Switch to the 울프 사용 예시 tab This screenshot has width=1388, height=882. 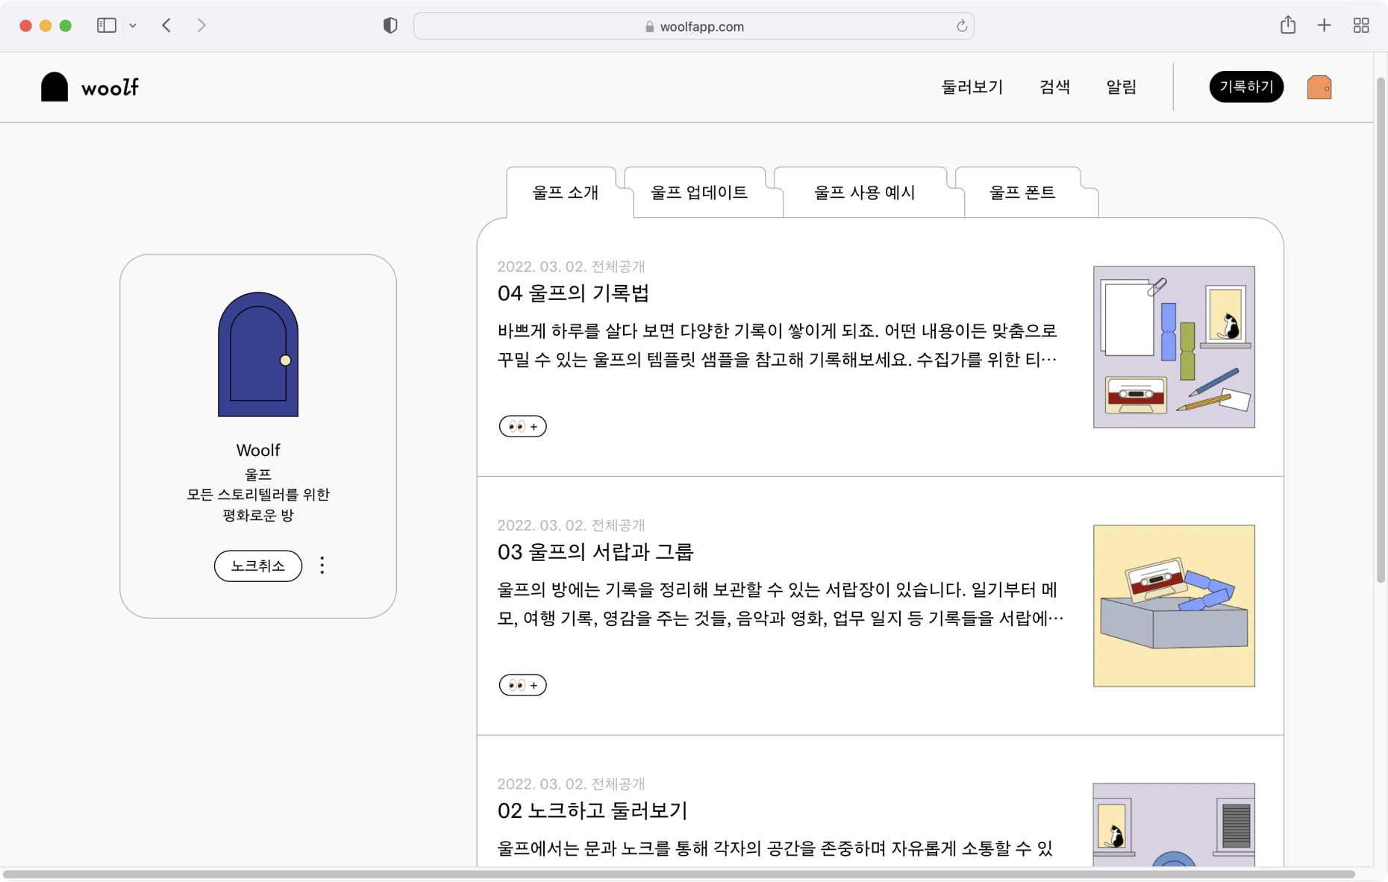point(864,193)
